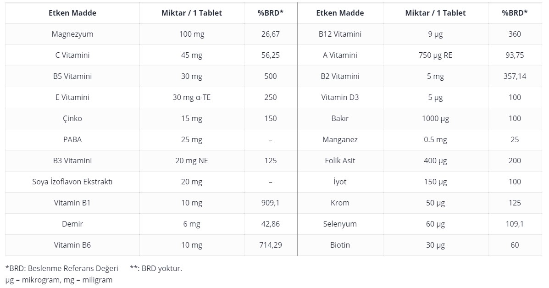Click the A Vitamini 750 µg RE cell
The height and width of the screenshot is (288, 549).
[x=435, y=55]
